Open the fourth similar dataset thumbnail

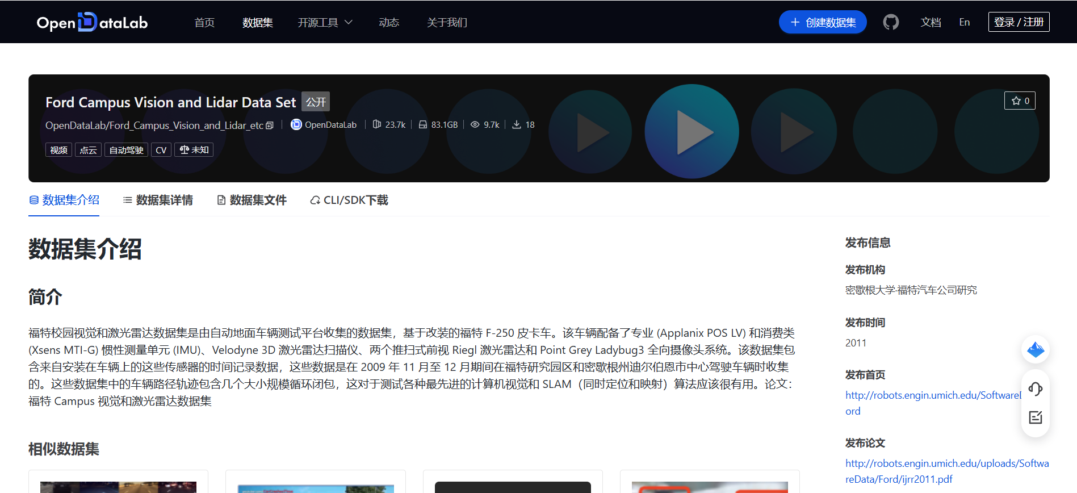(710, 487)
